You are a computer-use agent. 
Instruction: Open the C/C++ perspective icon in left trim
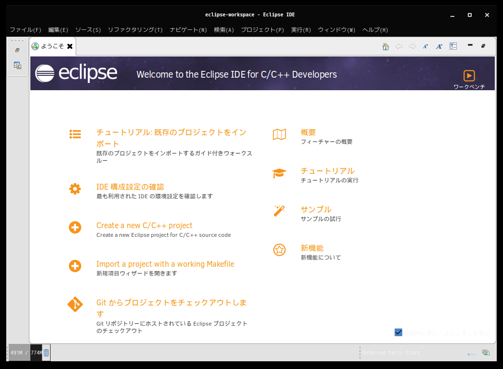pyautogui.click(x=17, y=65)
